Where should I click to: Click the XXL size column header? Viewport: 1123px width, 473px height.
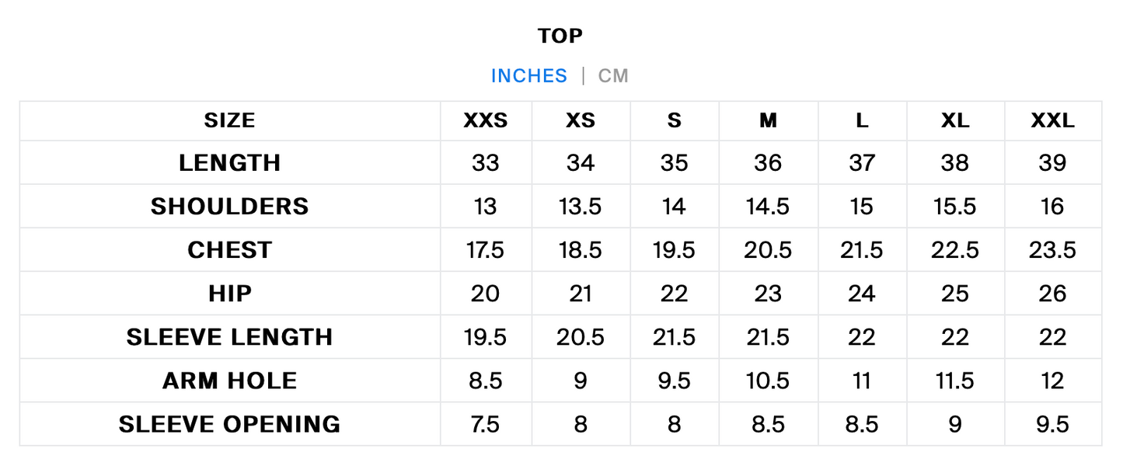point(1053,120)
